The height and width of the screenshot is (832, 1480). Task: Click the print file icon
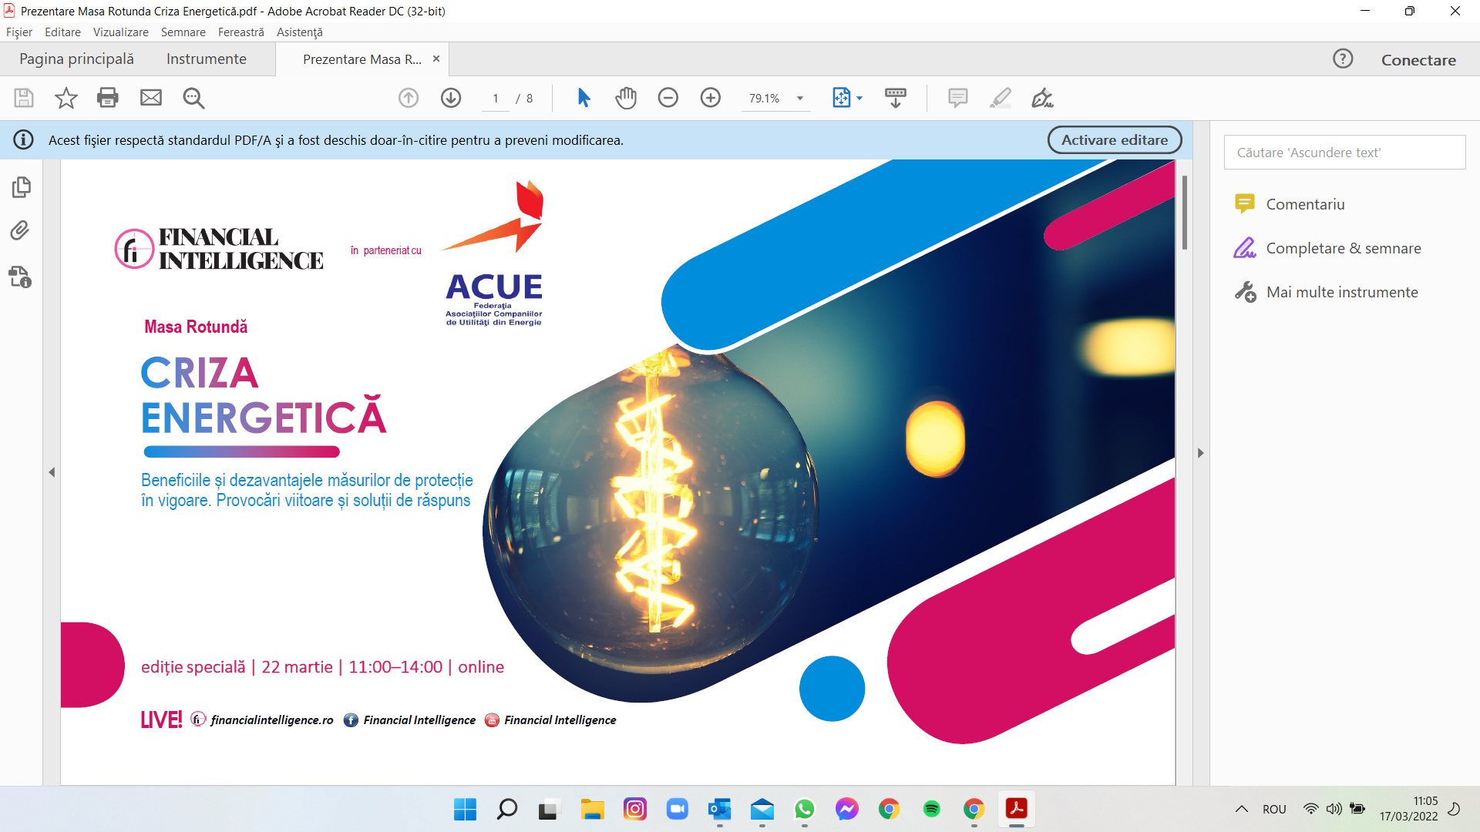coord(108,98)
